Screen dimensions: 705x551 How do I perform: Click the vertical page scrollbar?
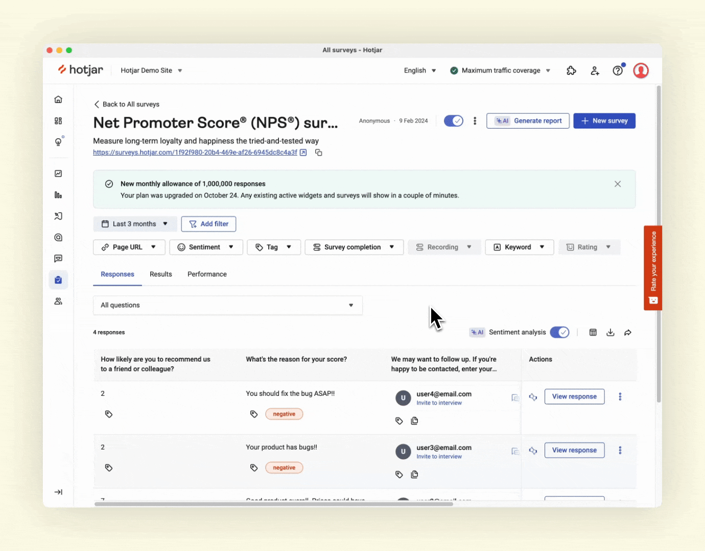(659, 244)
